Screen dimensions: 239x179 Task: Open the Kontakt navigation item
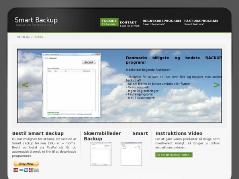130,24
